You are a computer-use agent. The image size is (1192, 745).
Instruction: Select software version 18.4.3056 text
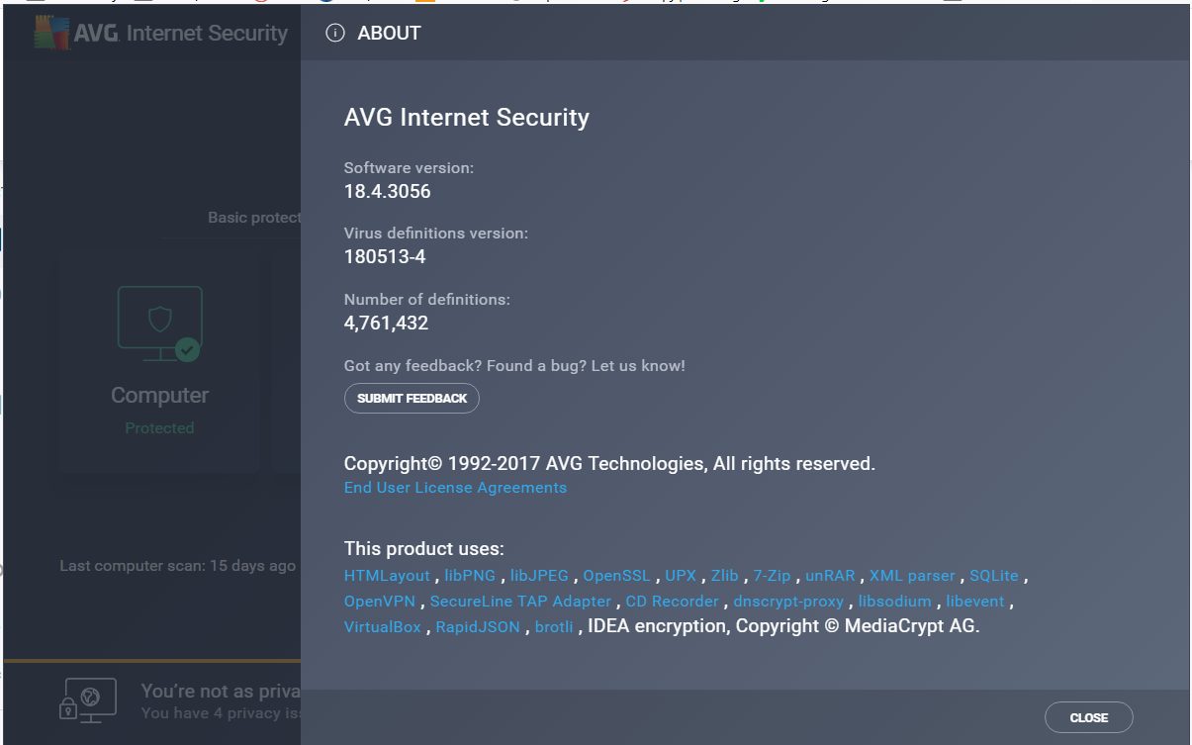pyautogui.click(x=388, y=192)
